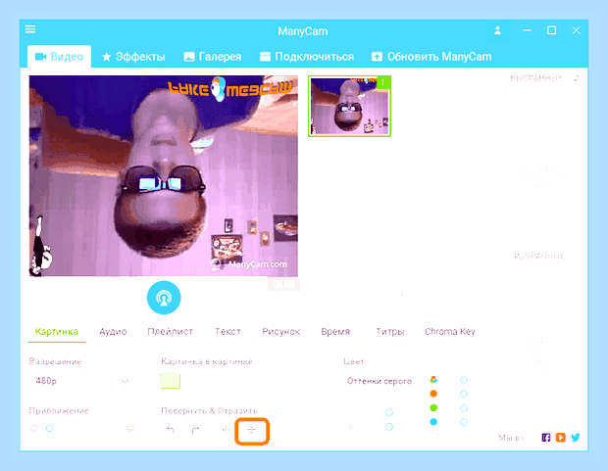Select the first video source thumbnail
This screenshot has width=608, height=471.
tap(349, 106)
